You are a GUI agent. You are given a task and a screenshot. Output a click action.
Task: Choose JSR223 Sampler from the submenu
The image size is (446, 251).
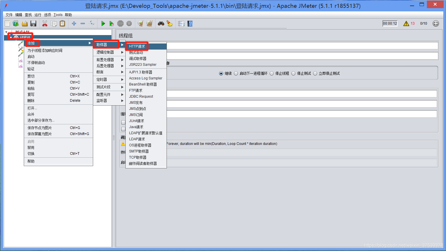[146, 65]
